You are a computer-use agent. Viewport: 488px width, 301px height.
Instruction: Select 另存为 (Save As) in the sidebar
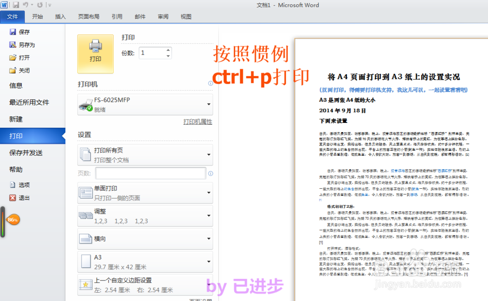(25, 44)
